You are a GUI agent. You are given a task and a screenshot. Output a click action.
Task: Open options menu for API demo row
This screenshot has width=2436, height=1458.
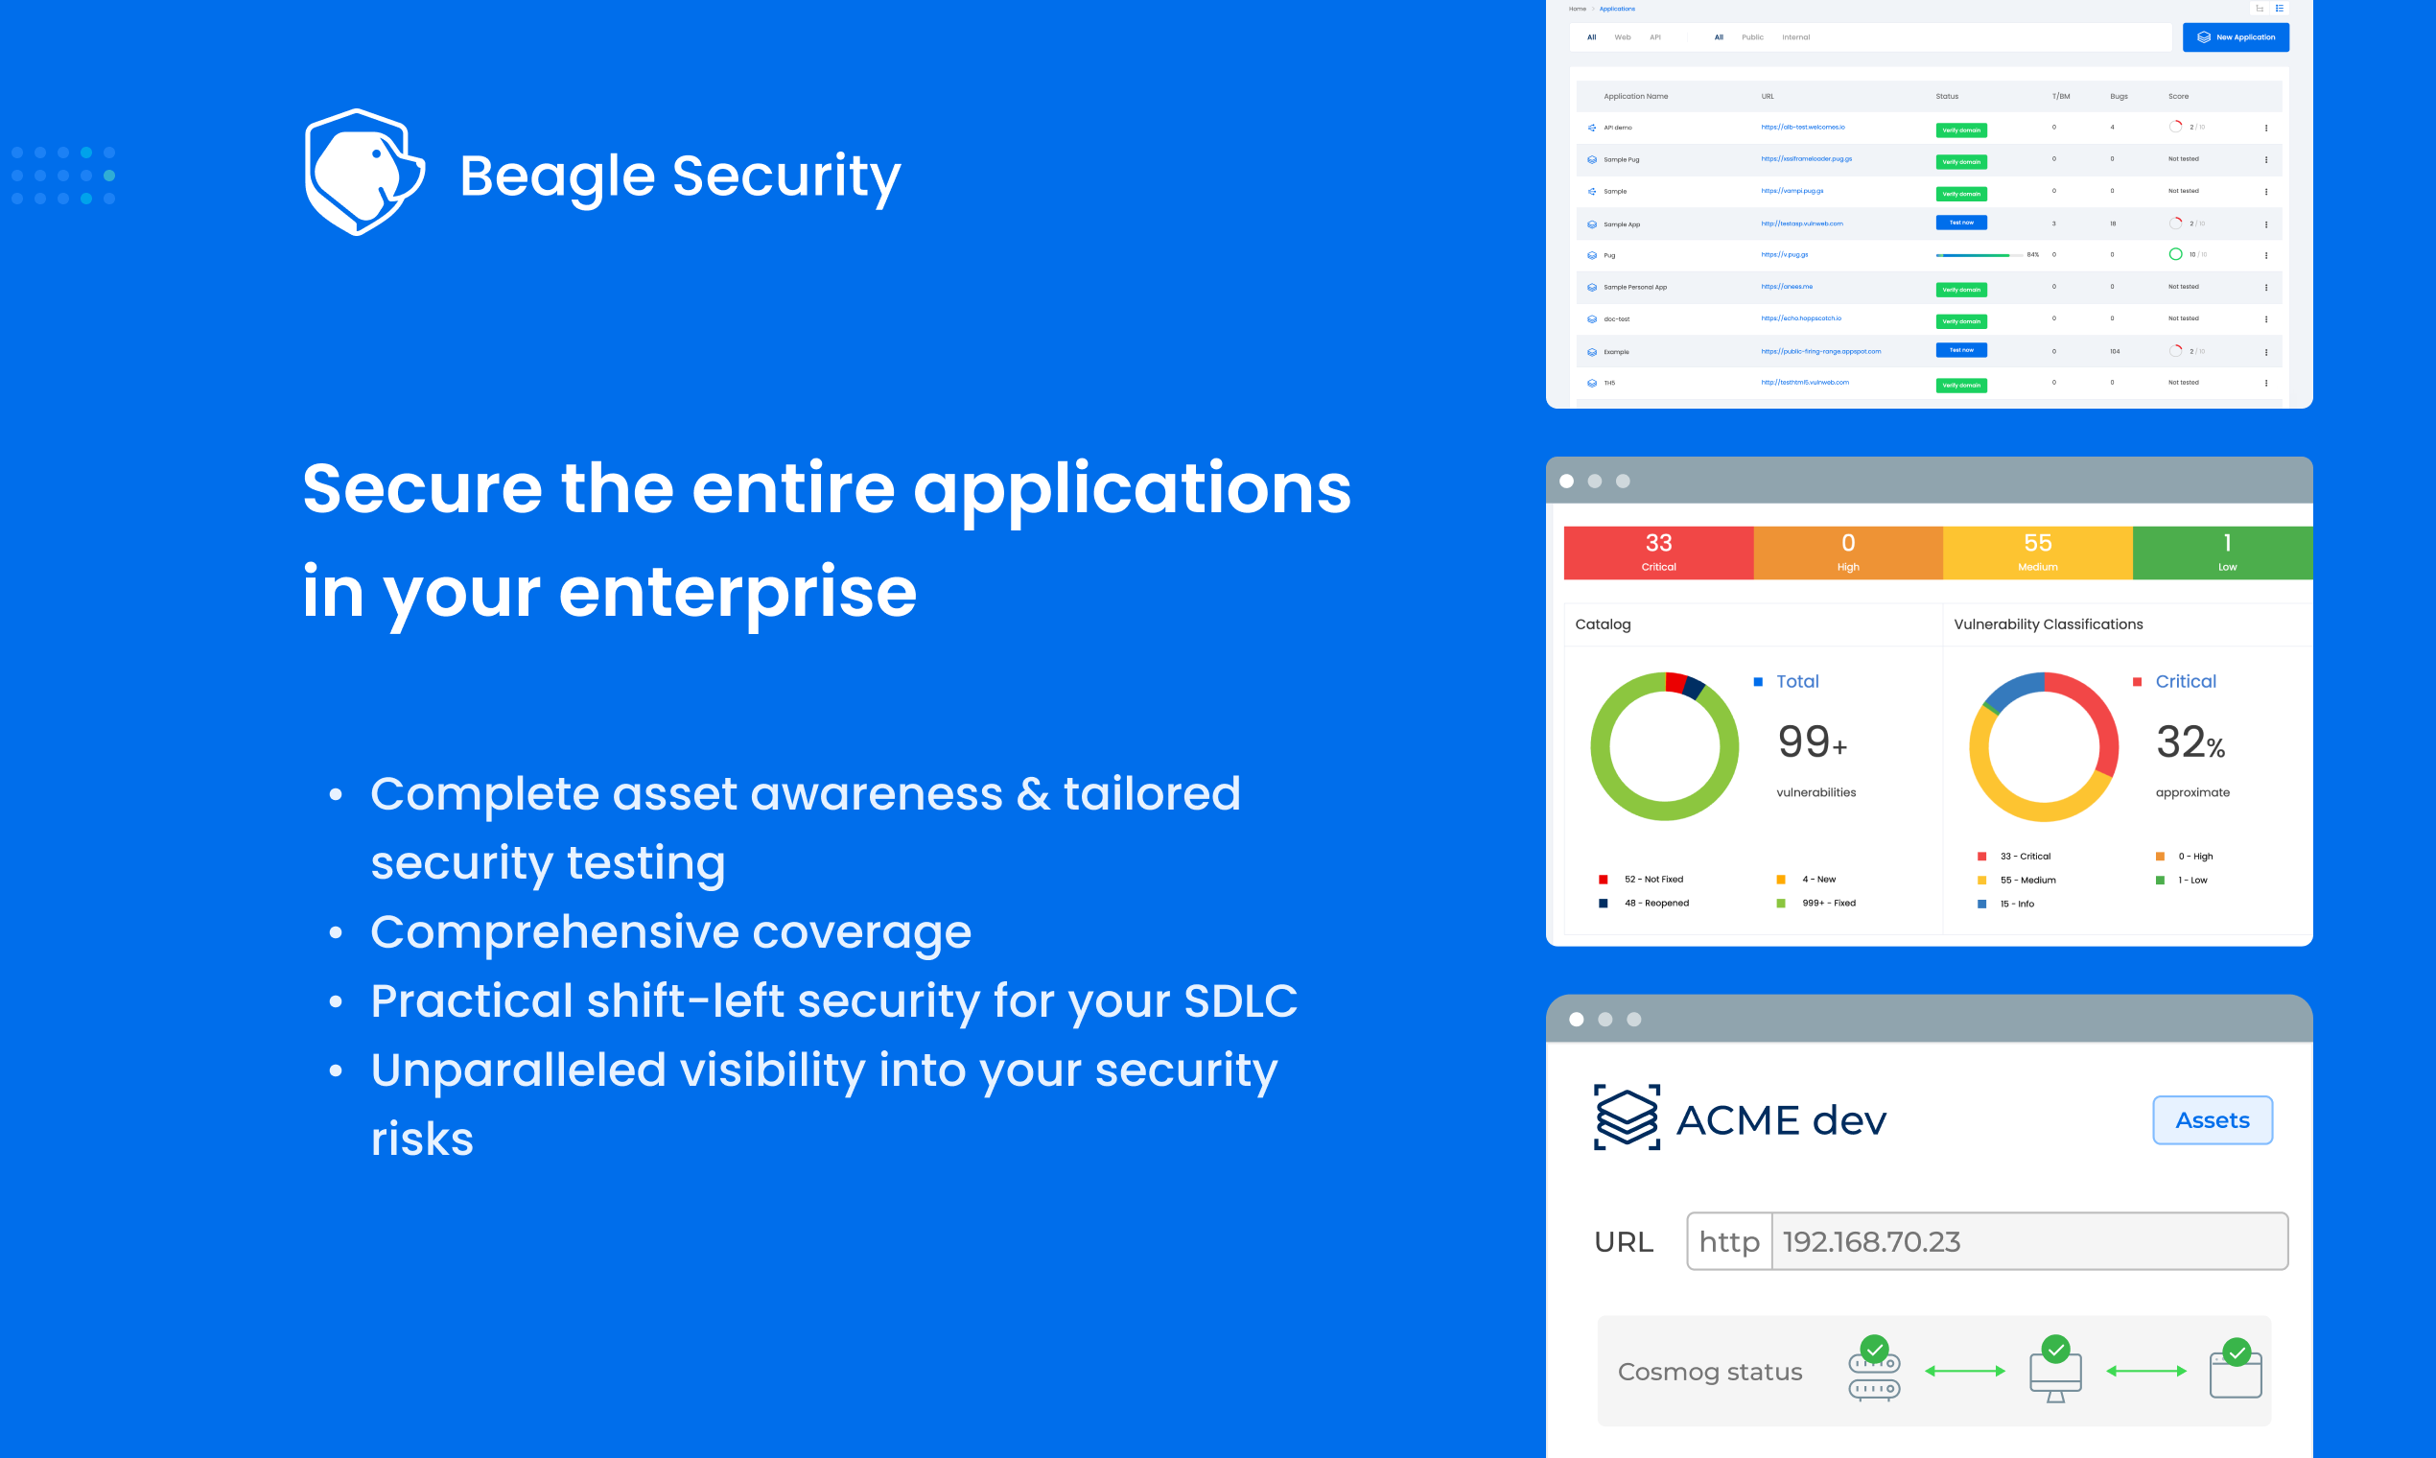point(2266,128)
